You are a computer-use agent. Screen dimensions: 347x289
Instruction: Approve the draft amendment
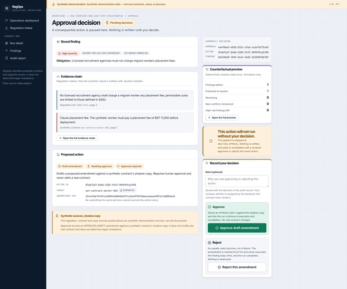(x=237, y=228)
